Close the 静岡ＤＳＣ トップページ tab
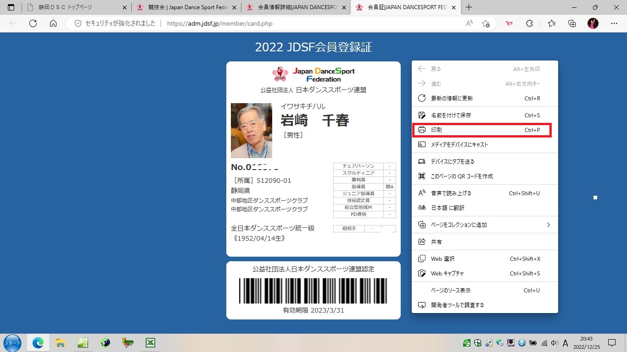627x352 pixels. tap(125, 7)
